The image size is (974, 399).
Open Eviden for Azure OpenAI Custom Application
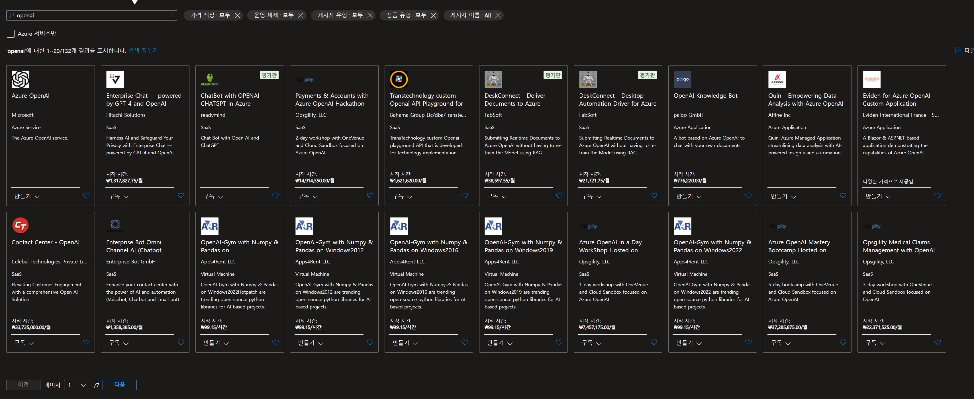[x=897, y=99]
